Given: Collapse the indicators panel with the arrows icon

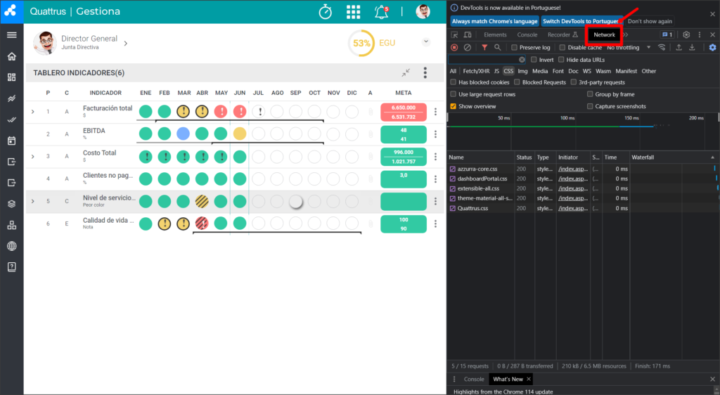Looking at the screenshot, I should [406, 72].
